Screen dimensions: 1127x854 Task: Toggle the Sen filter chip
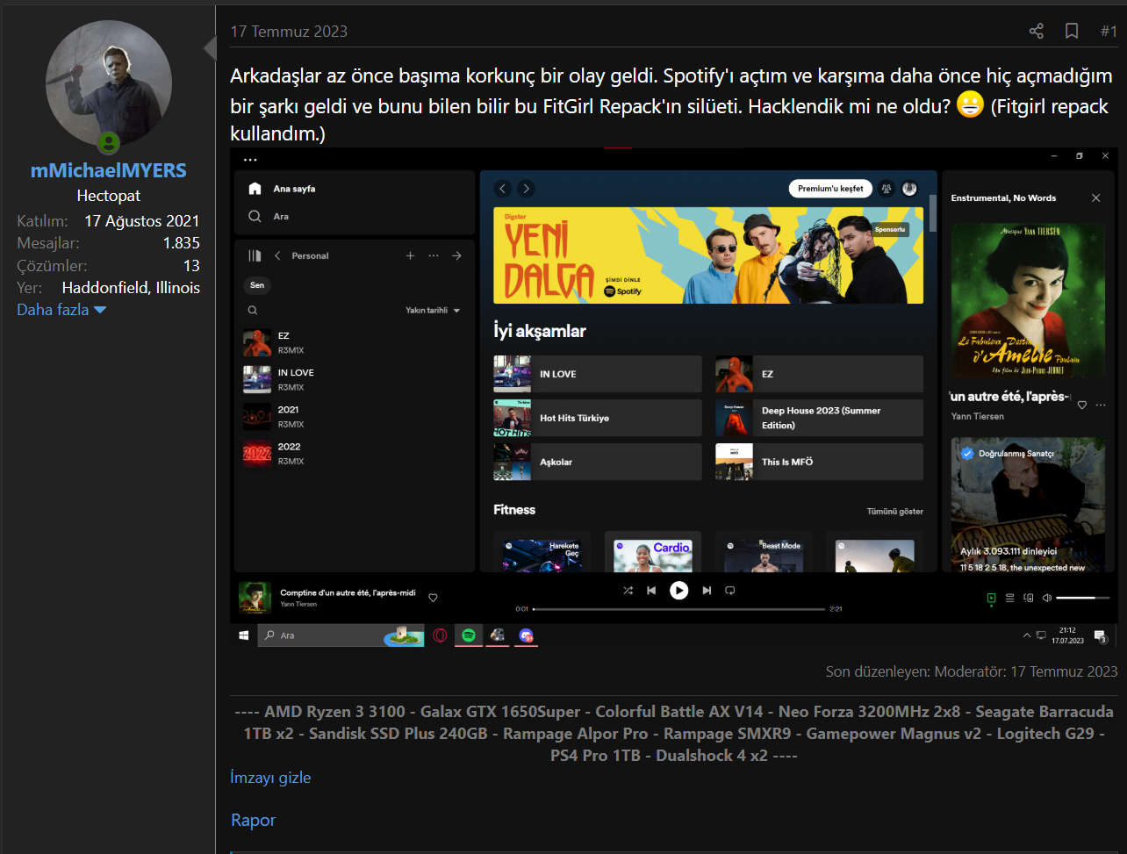pos(257,285)
